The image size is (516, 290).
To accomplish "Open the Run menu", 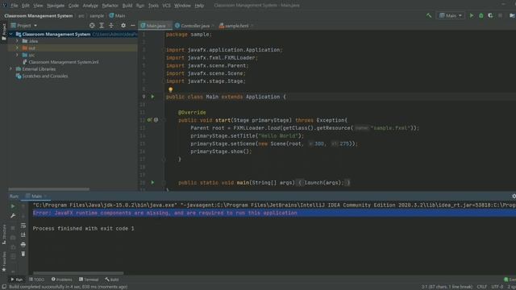I will (139, 6).
